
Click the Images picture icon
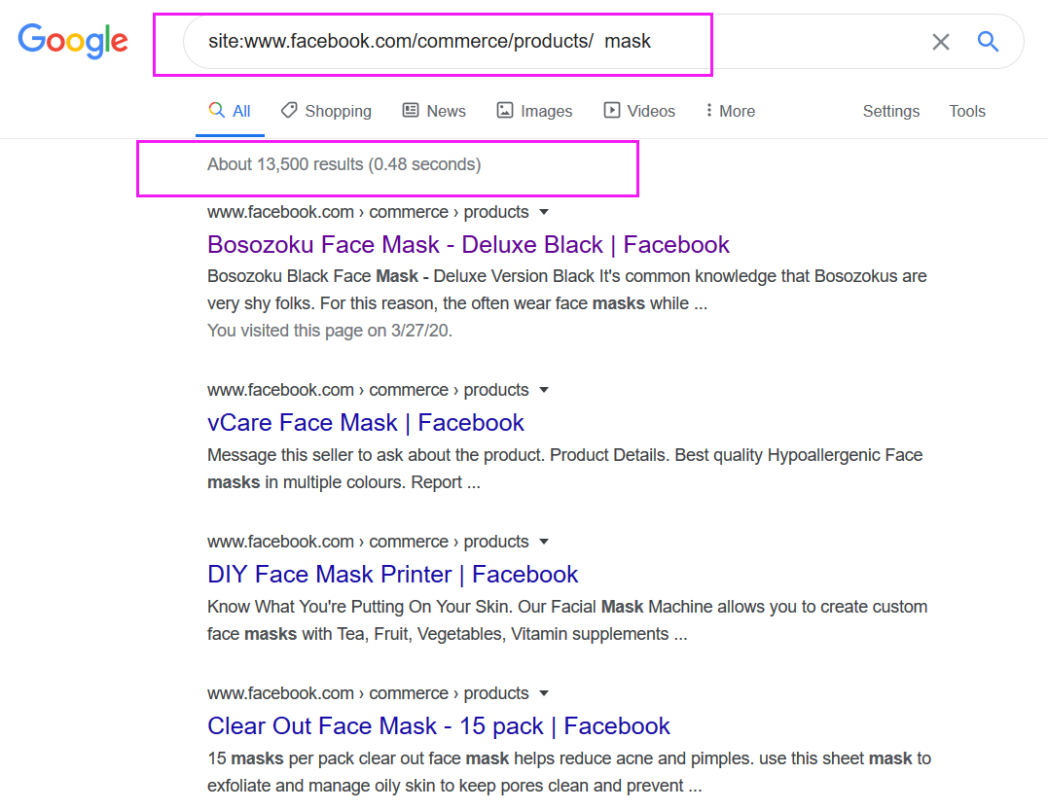[505, 111]
